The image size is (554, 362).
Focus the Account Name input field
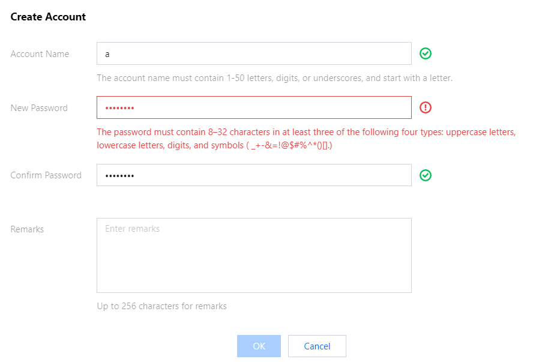pyautogui.click(x=254, y=53)
